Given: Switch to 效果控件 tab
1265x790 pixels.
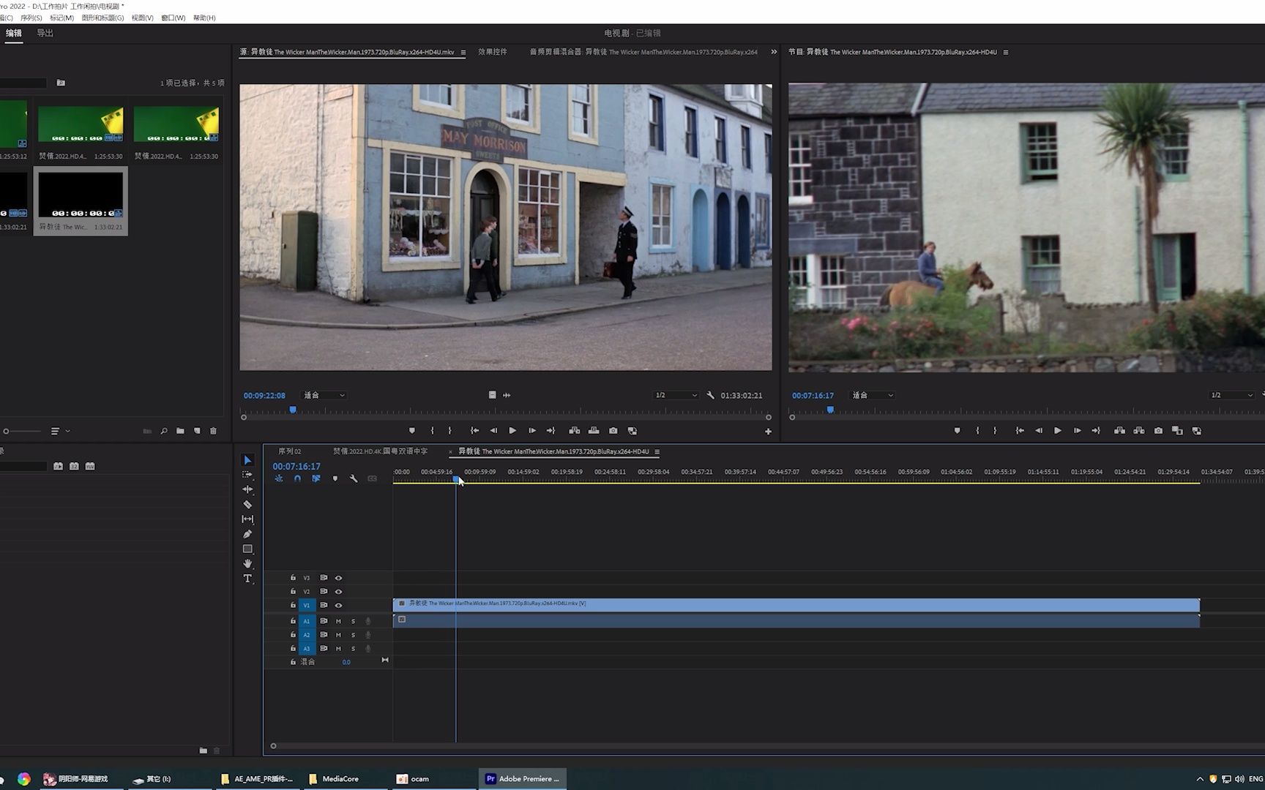Looking at the screenshot, I should pyautogui.click(x=493, y=52).
